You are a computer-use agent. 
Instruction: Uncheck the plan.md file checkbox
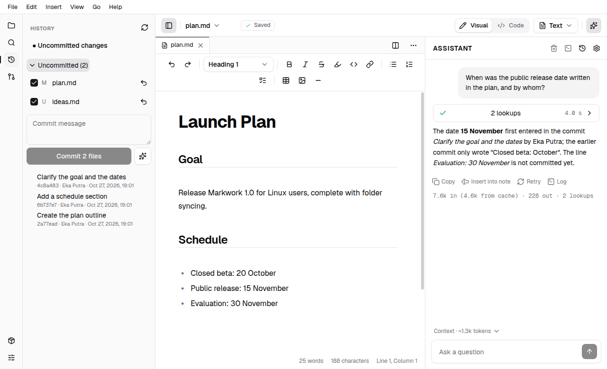[x=34, y=83]
